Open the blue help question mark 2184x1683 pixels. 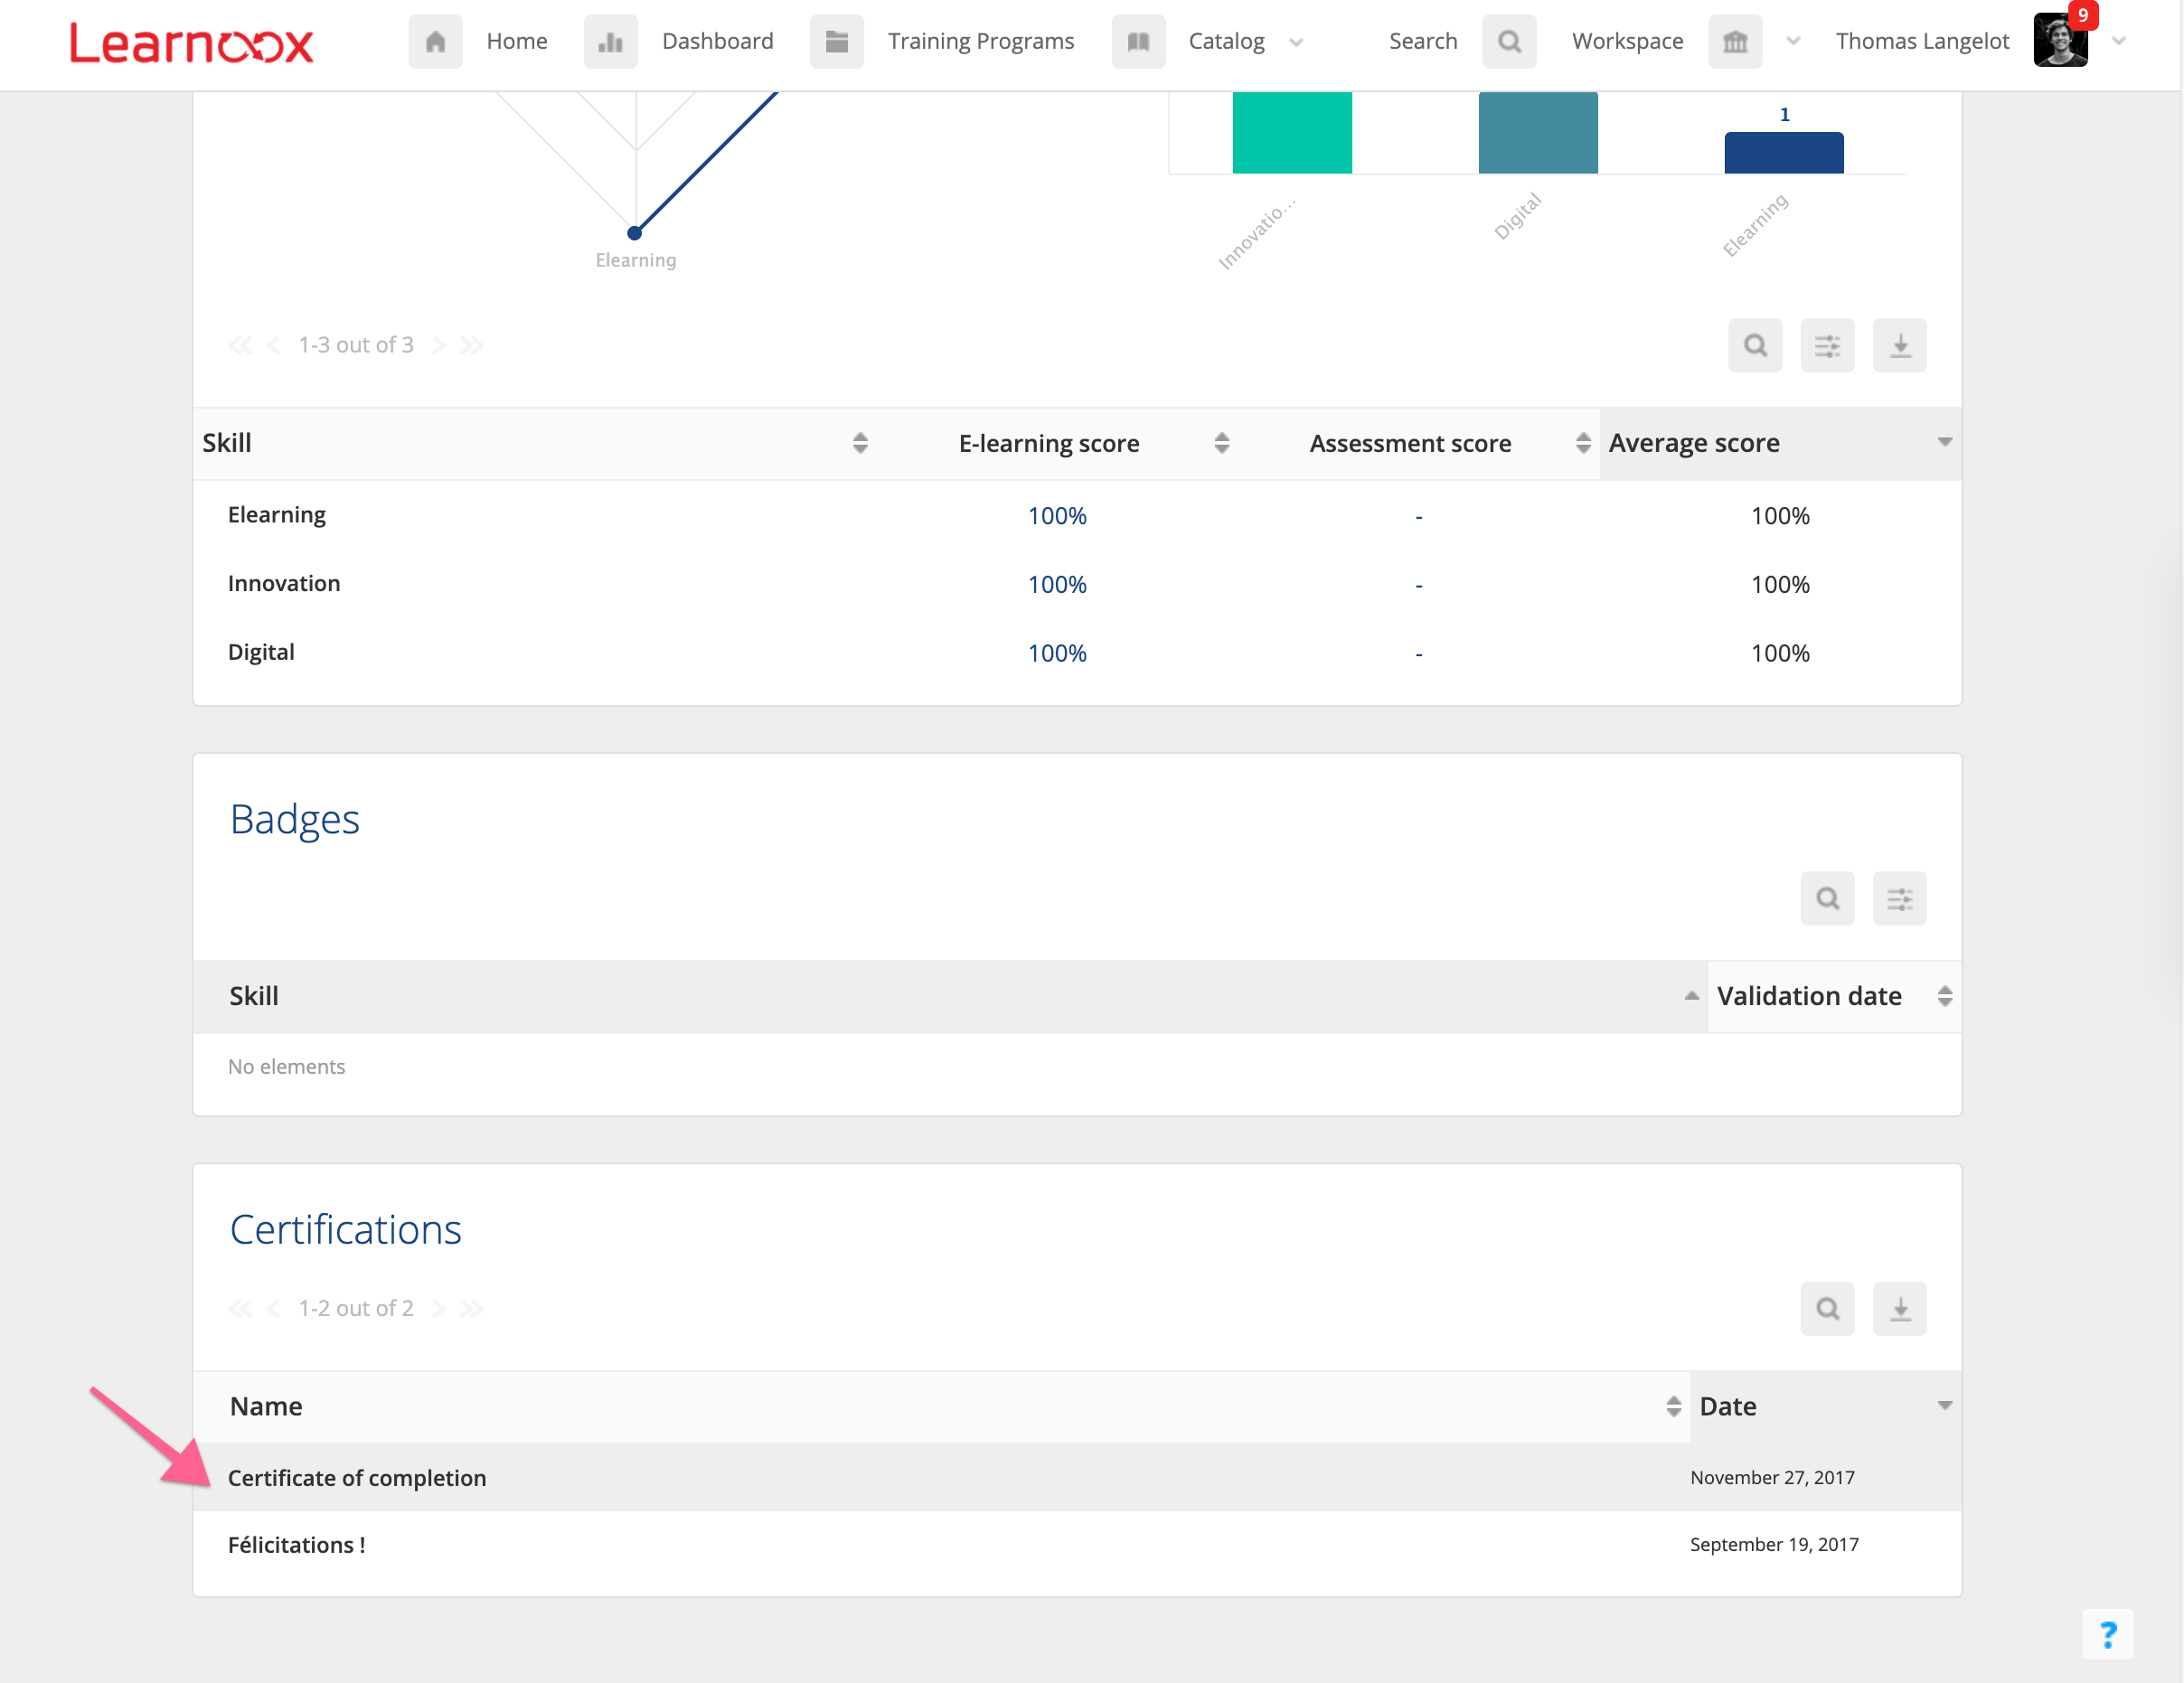pos(2108,1634)
